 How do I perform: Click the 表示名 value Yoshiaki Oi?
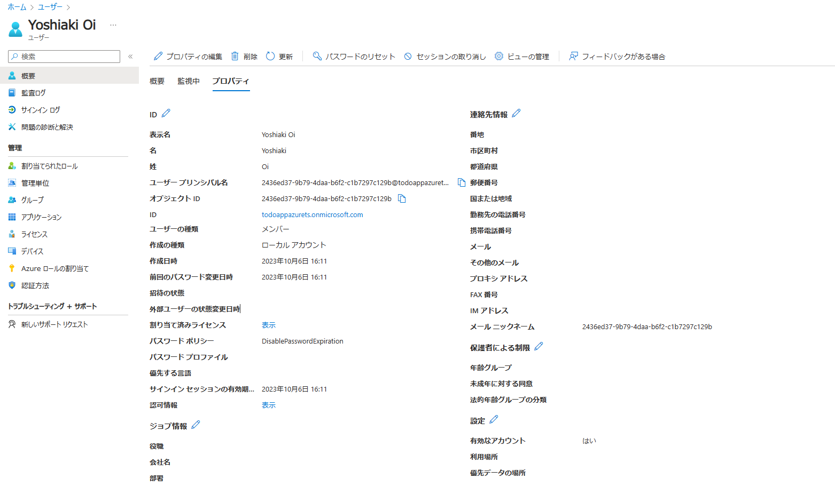[278, 134]
